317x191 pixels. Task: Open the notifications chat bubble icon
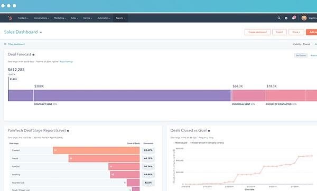coord(294,18)
